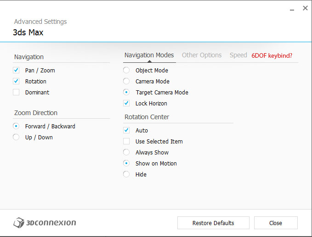
Task: Click the Close button at bottom
Action: coord(276,223)
